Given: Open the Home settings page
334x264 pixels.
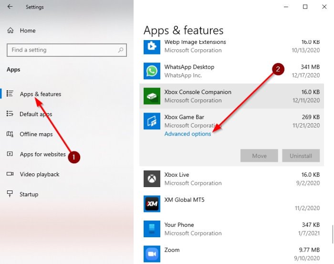Looking at the screenshot, I should pos(28,31).
